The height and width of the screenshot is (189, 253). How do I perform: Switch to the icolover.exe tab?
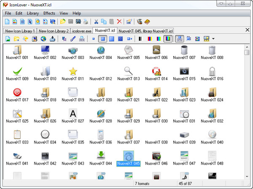coord(82,31)
